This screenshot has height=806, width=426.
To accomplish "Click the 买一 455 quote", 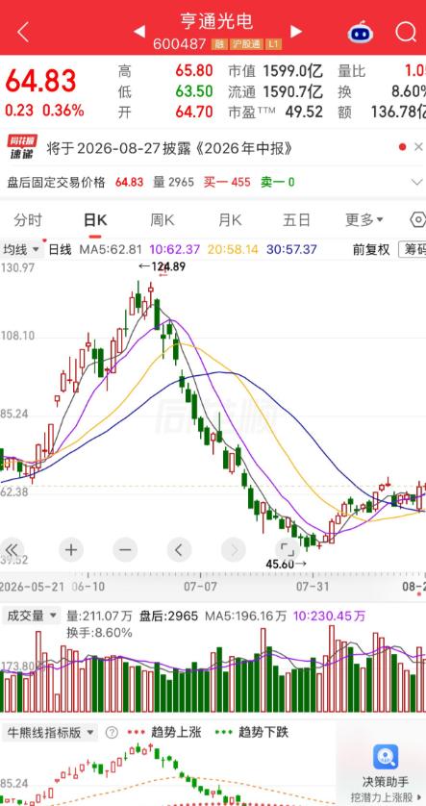I will [x=227, y=182].
